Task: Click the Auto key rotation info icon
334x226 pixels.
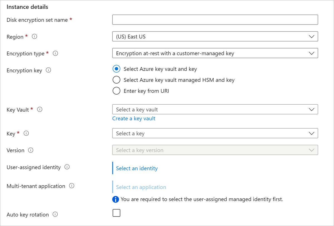Action: 55,214
